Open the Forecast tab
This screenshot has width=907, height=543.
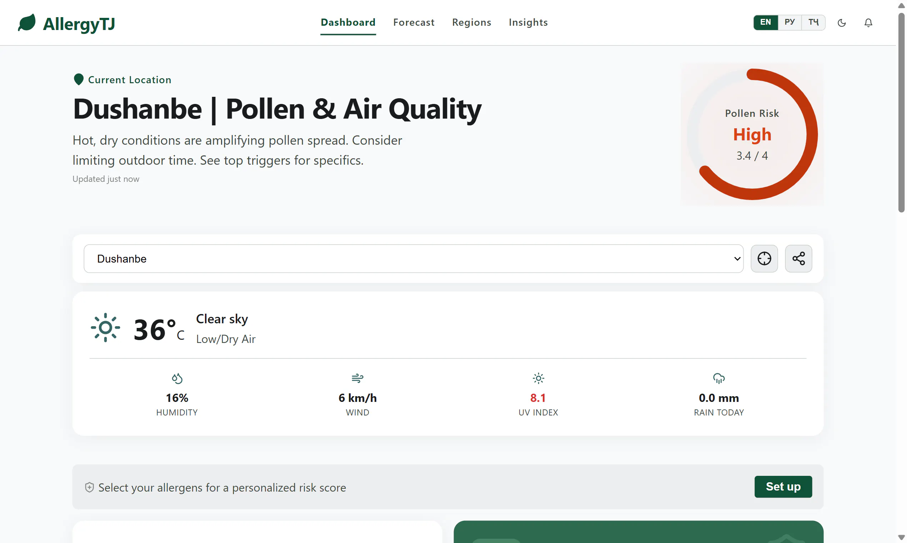coord(414,22)
